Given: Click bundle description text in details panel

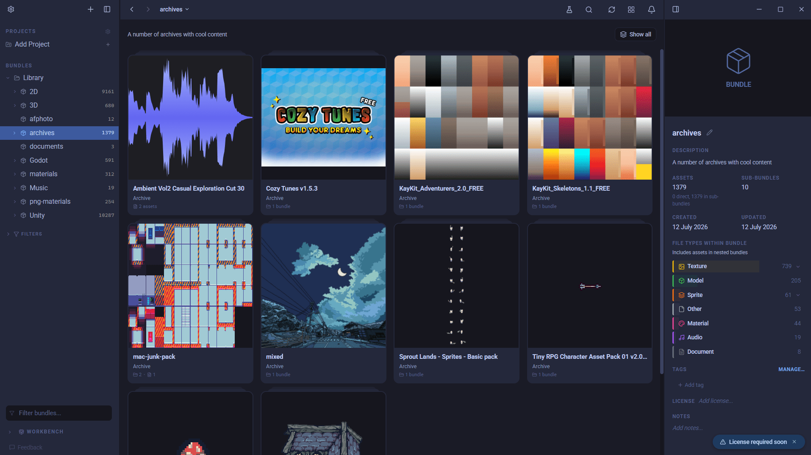Looking at the screenshot, I should tap(722, 162).
